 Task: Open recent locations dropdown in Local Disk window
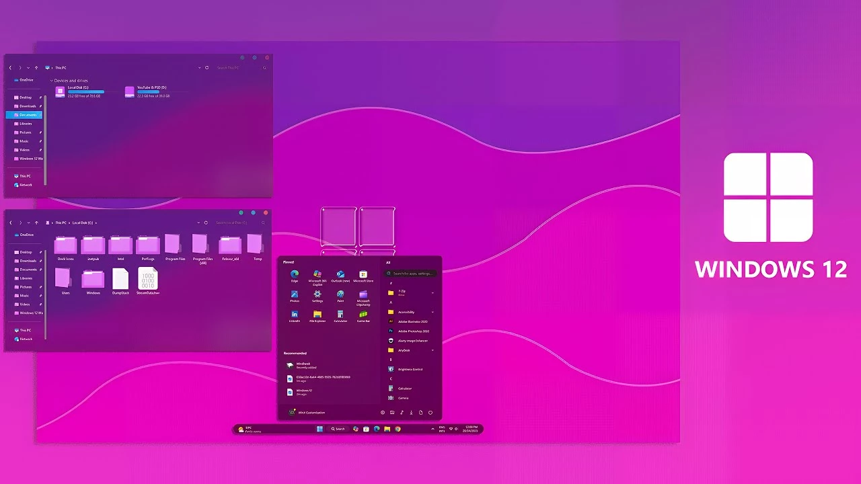click(28, 223)
